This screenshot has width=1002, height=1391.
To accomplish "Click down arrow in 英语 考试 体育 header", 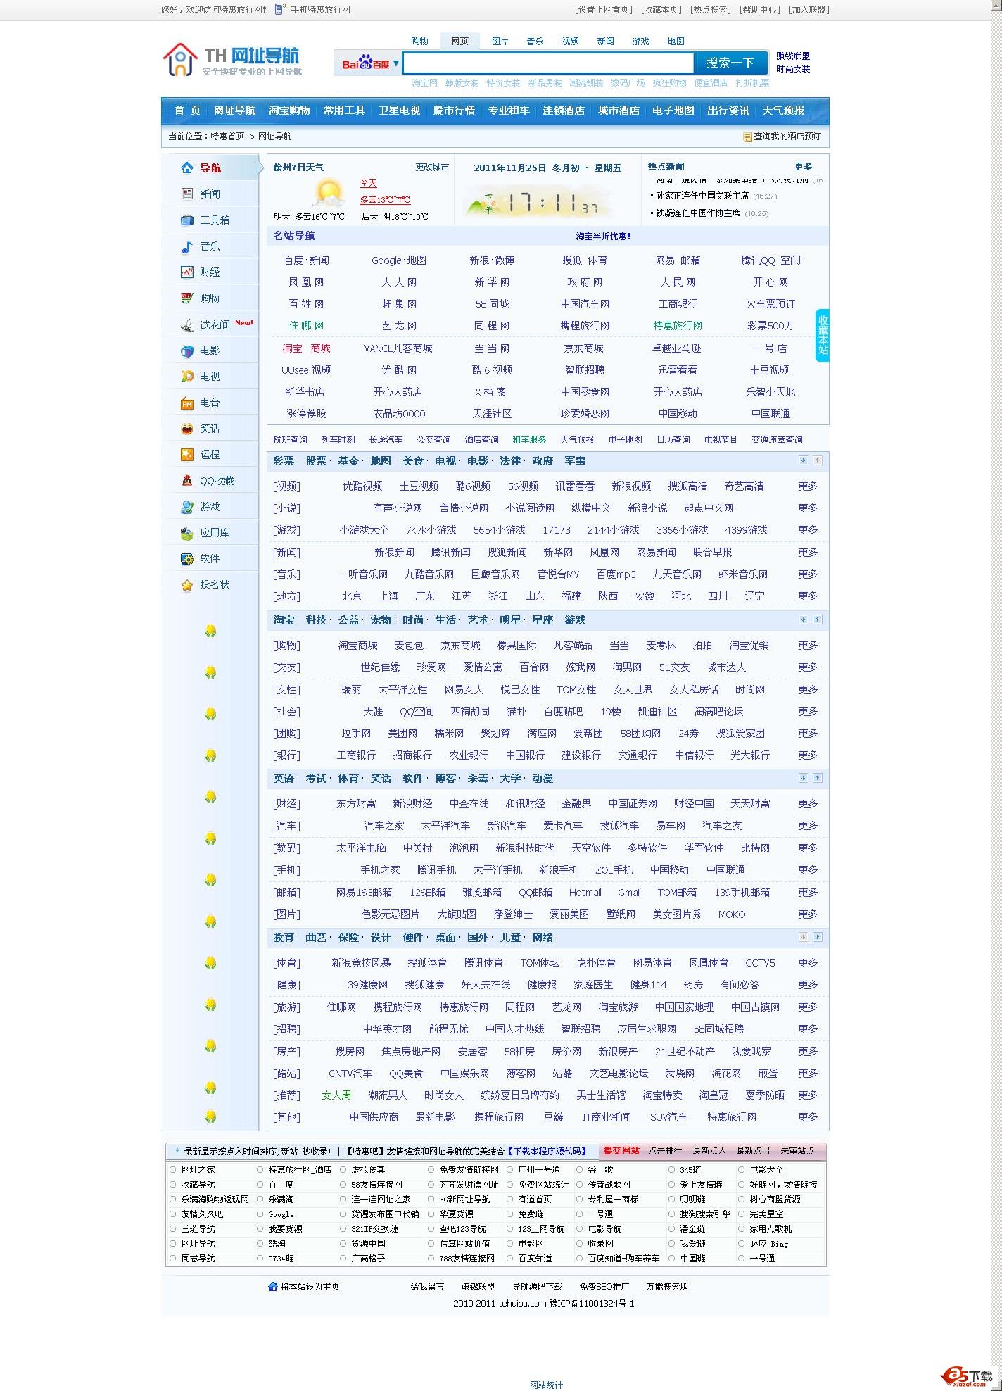I will (x=803, y=778).
